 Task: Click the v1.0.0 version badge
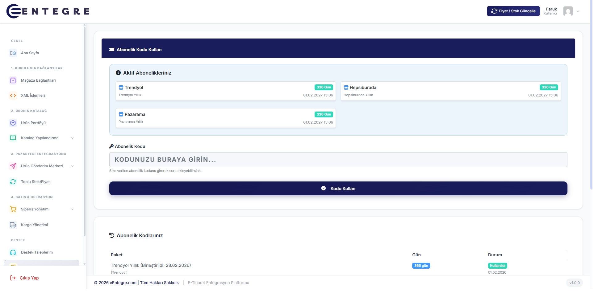(x=575, y=283)
